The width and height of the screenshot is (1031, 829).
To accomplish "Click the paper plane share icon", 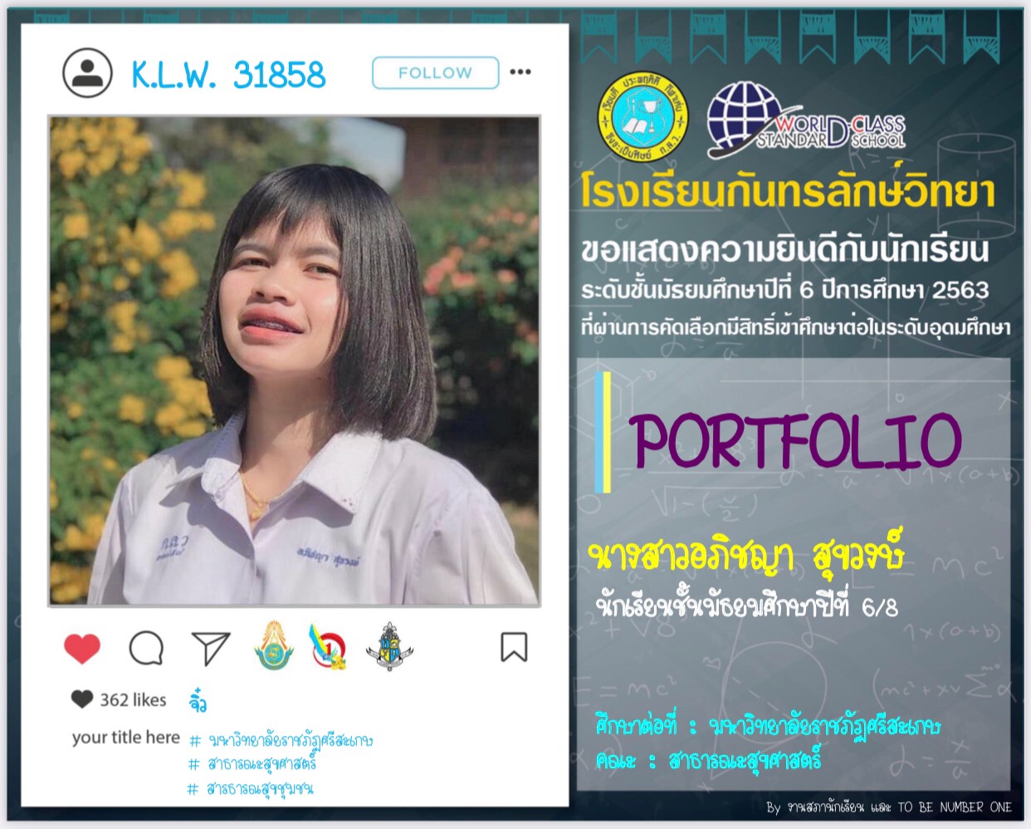I will tap(211, 648).
